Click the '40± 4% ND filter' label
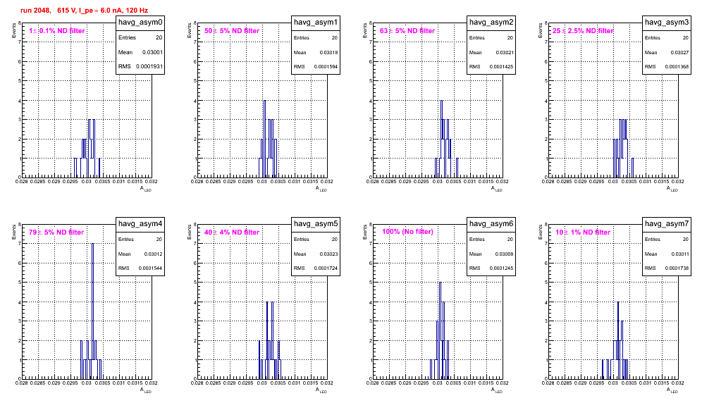This screenshot has height=403, width=702. pos(232,232)
